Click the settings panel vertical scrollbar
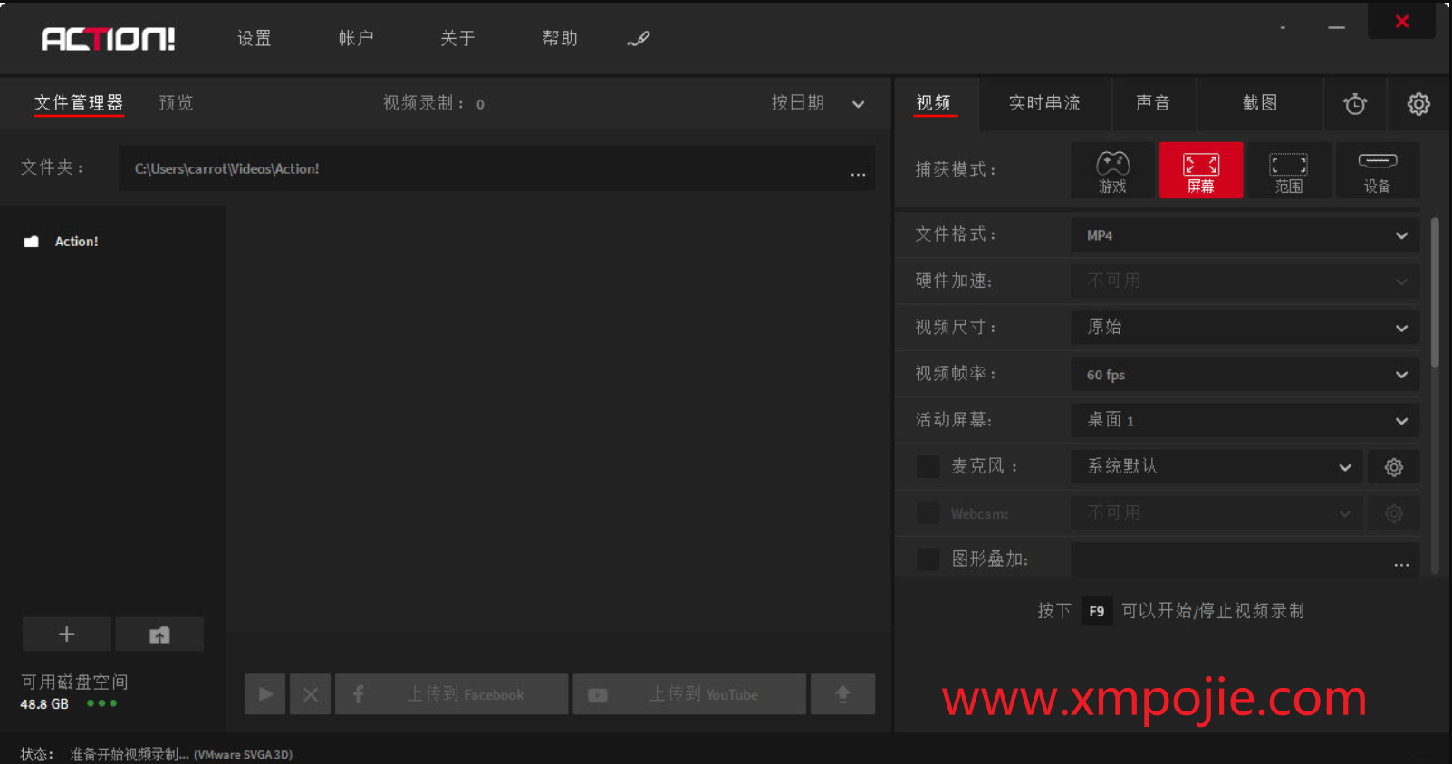Screen dimensions: 1452x764 1435,291
